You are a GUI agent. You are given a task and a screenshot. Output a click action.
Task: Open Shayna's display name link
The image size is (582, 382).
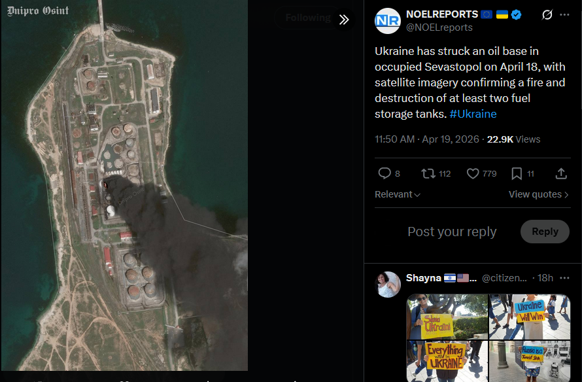click(x=441, y=278)
